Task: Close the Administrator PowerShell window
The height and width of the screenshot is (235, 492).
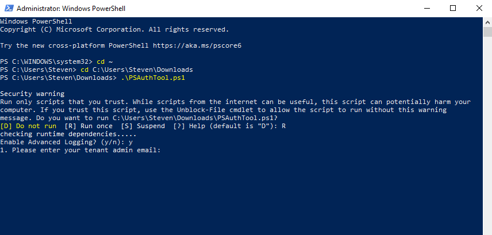Action: pos(479,9)
